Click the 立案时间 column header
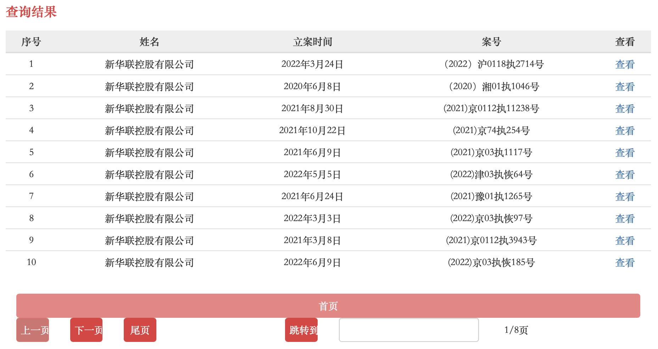Image resolution: width=658 pixels, height=349 pixels. click(312, 42)
